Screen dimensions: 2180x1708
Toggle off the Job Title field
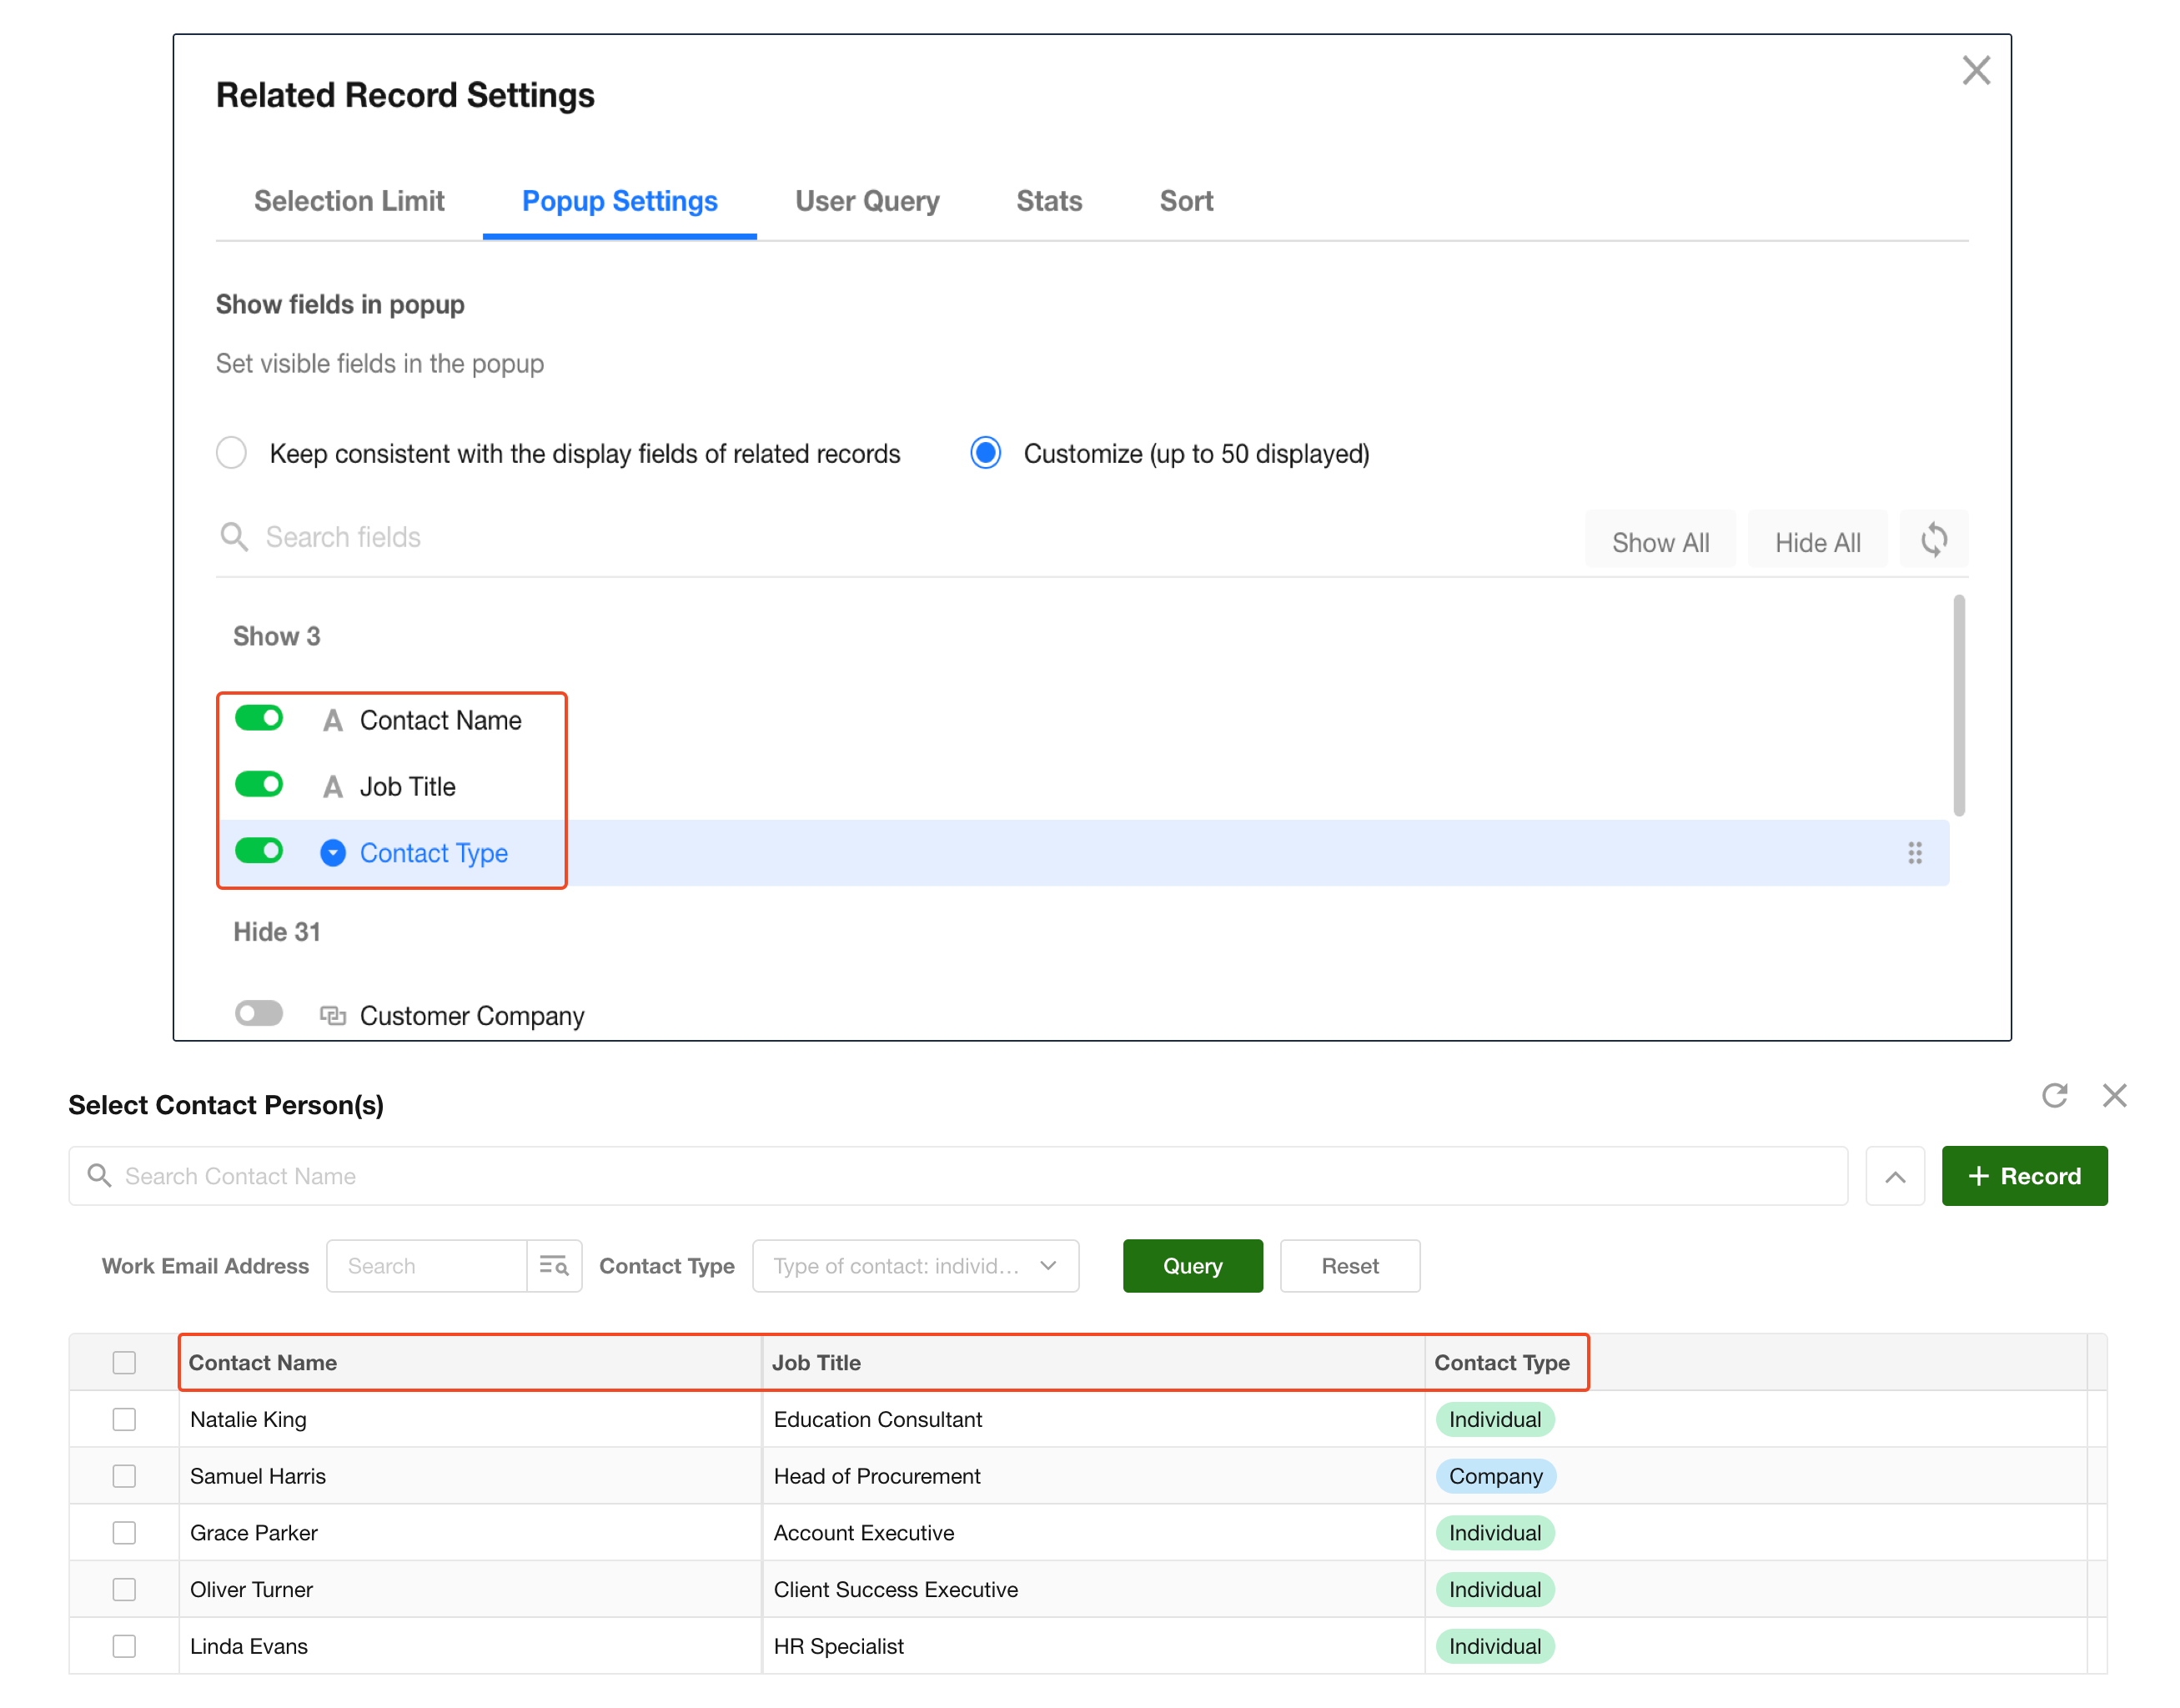click(x=259, y=785)
